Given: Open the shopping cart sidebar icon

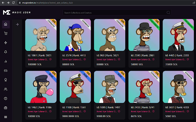Looking at the screenshot, I should pyautogui.click(x=6, y=33).
